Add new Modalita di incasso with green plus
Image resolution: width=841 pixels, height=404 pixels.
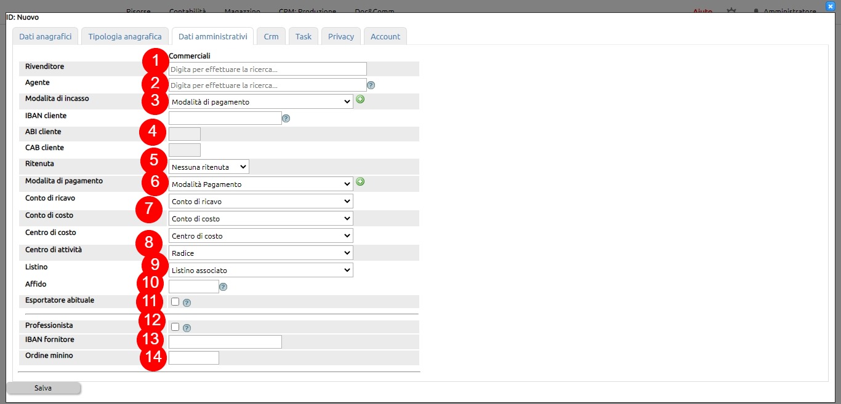click(360, 99)
